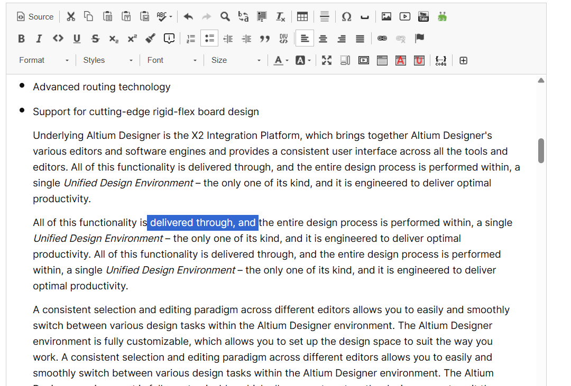Image resolution: width=571 pixels, height=386 pixels.
Task: Click the Copy Formatting brush
Action: click(x=150, y=39)
